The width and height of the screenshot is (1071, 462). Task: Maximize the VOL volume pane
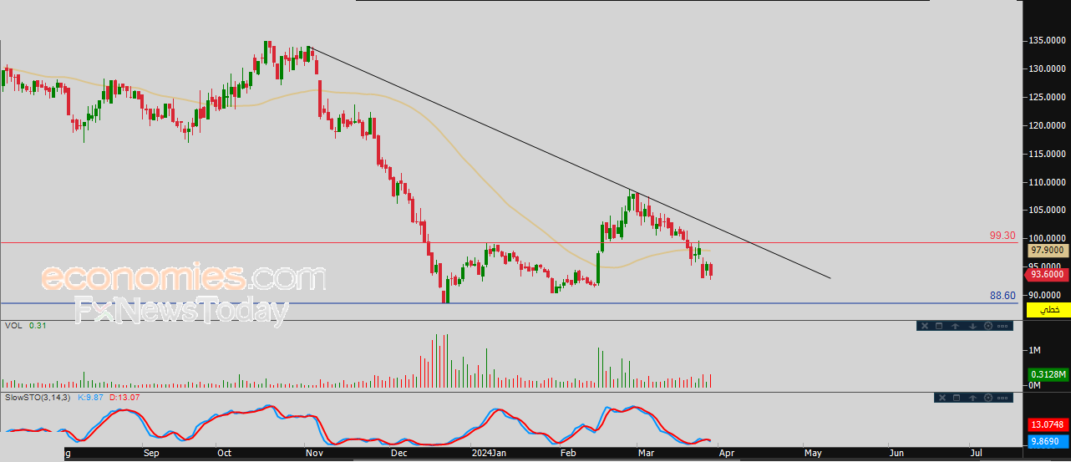[939, 326]
